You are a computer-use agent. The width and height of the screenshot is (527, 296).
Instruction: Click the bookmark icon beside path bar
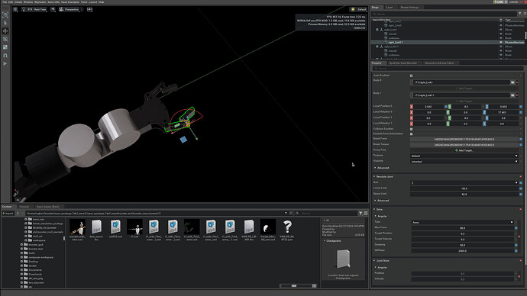[291, 213]
